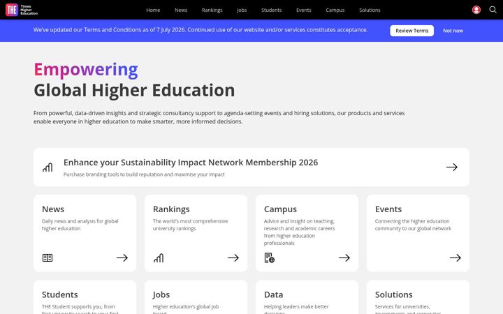
Task: Open the Students card heading
Action: coord(59,294)
